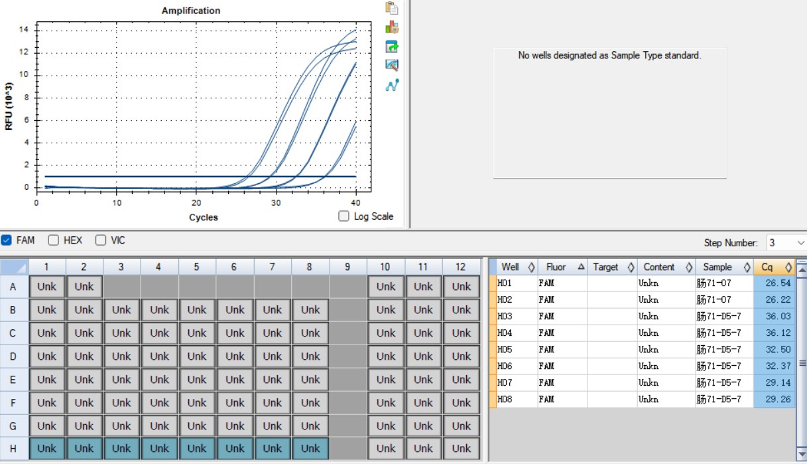
Task: Toggle well H10 in the plate
Action: pyautogui.click(x=386, y=449)
